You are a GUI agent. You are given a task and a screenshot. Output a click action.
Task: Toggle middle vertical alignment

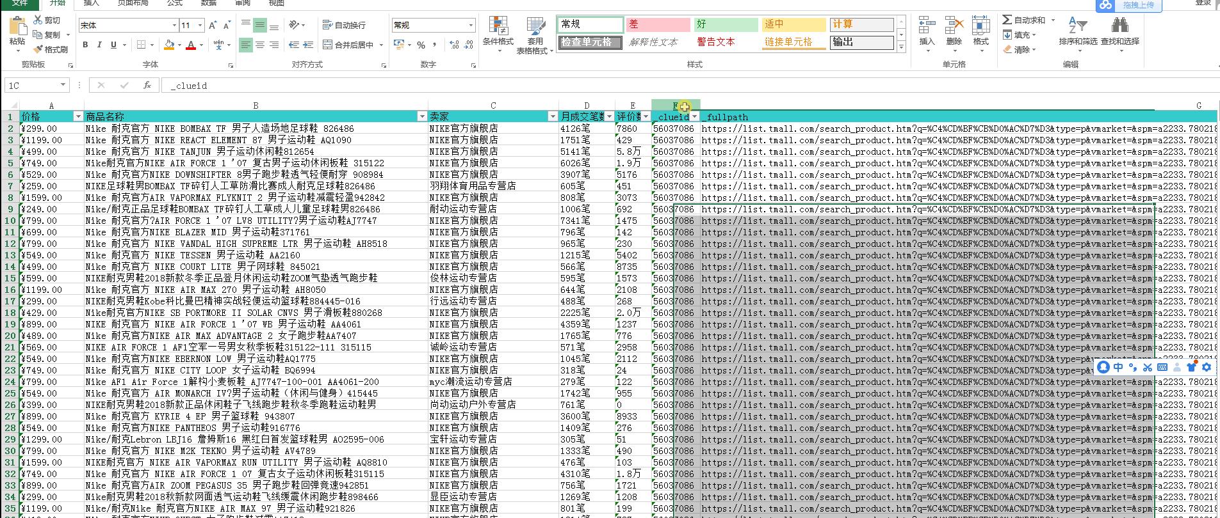(x=260, y=25)
